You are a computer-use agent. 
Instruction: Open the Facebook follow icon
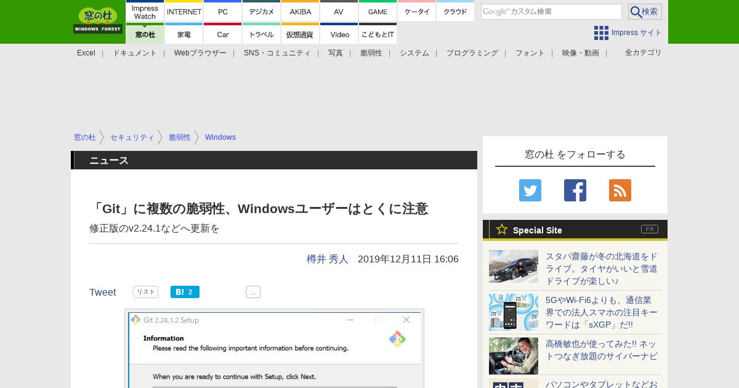point(575,190)
